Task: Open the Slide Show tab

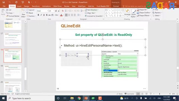Action: click(57, 6)
